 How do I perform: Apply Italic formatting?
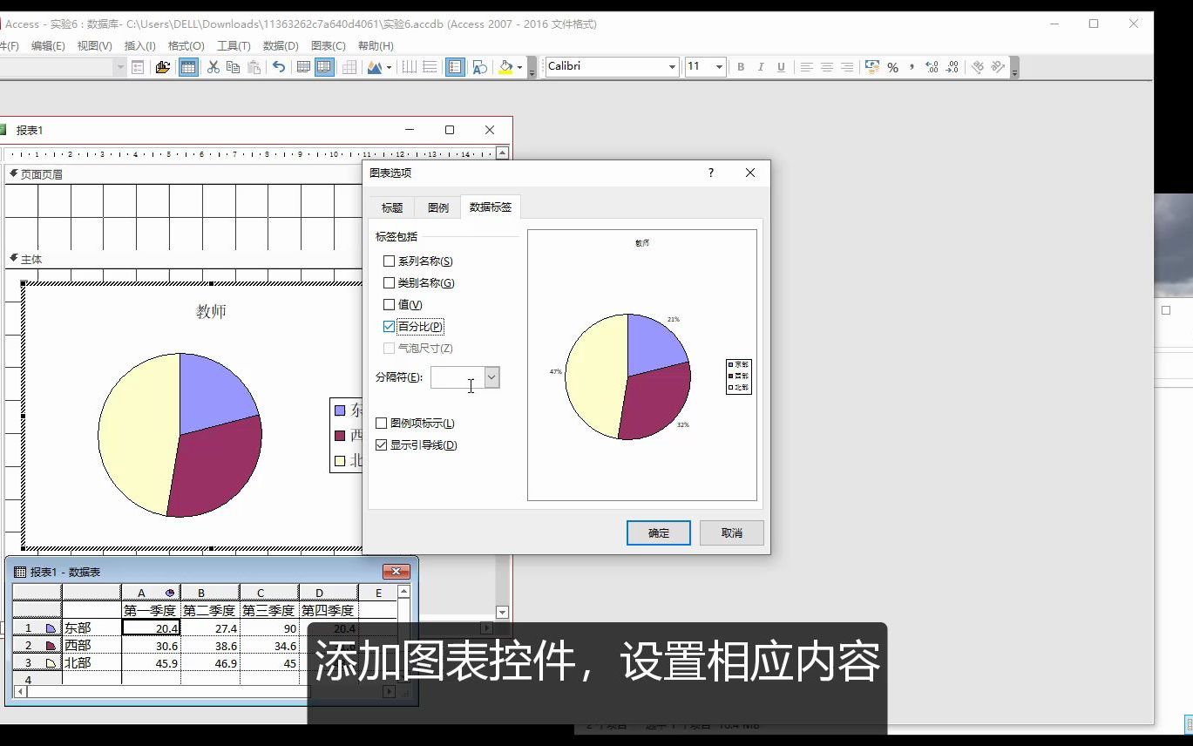pos(761,67)
